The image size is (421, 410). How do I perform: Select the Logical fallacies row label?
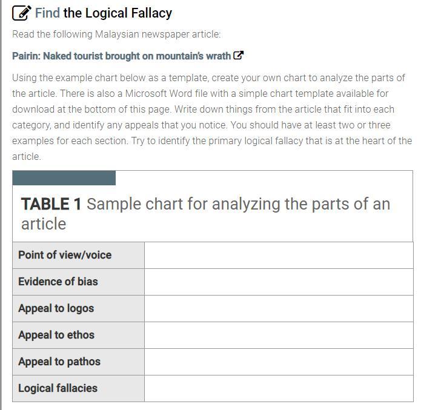point(58,388)
